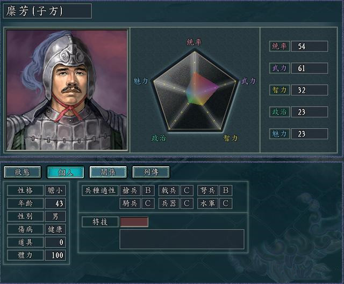
Task: Click the red 特技 skill swatch
Action: [134, 222]
